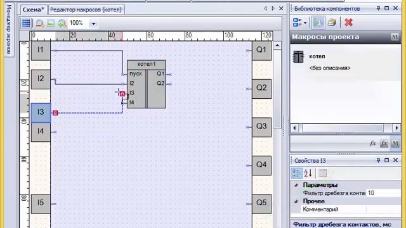Image resolution: width=406 pixels, height=228 pixels.
Task: Open the Менеджер экранов side tab
Action: click(x=9, y=29)
